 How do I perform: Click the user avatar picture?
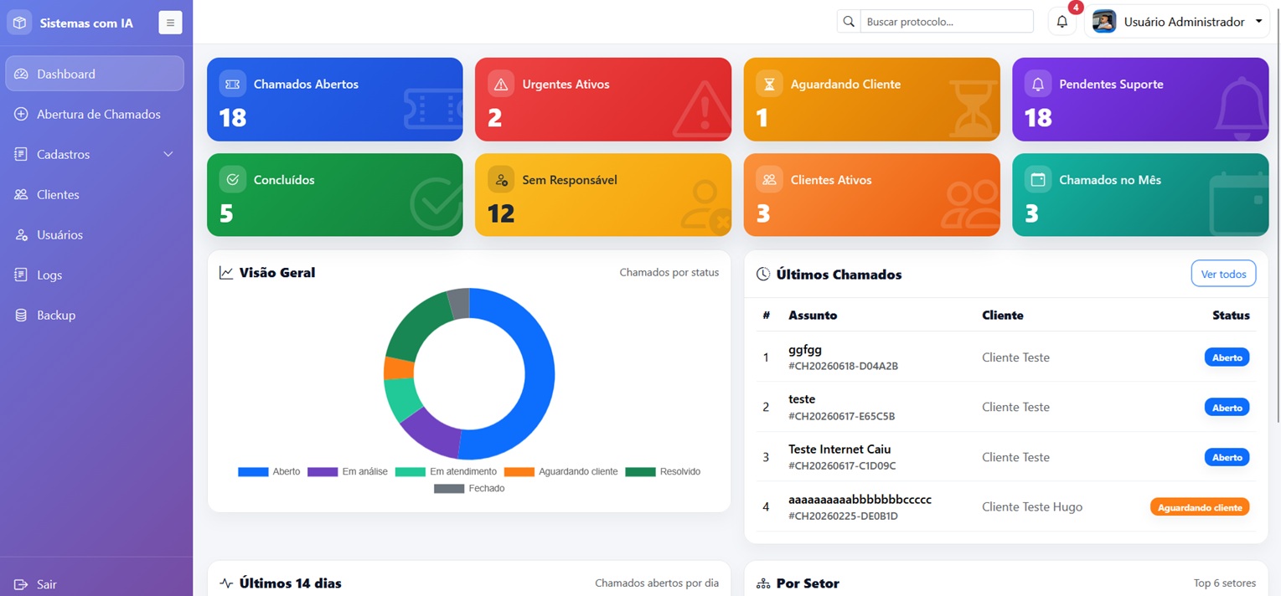pos(1104,22)
